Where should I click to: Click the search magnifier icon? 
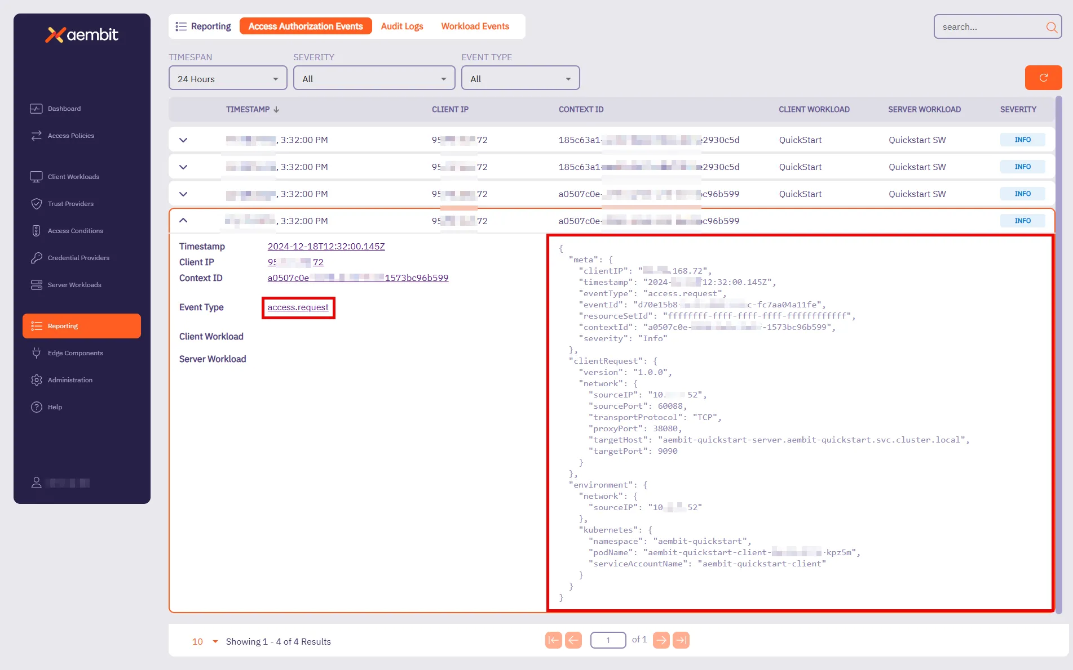[x=1051, y=27]
